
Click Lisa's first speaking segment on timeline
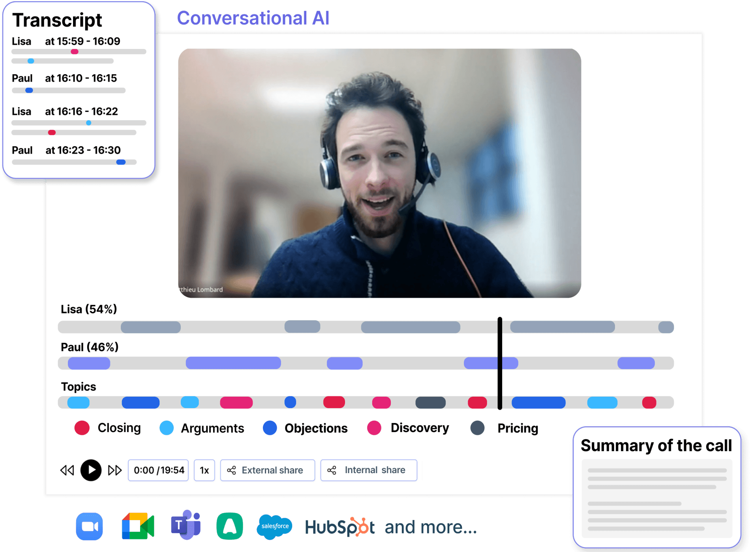click(x=150, y=327)
